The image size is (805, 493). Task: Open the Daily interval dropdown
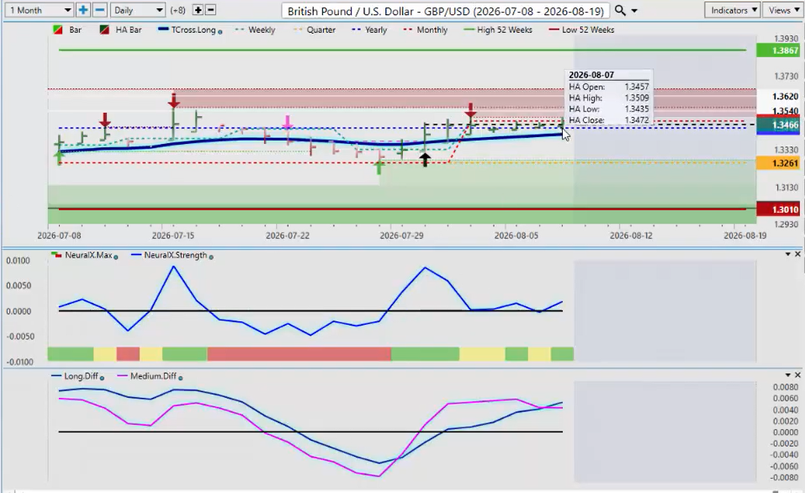tap(138, 10)
